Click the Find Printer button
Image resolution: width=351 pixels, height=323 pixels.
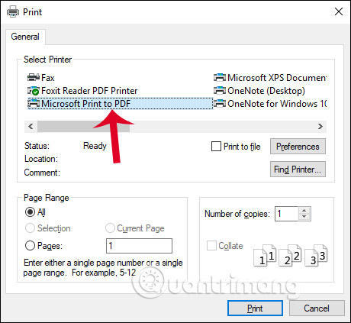click(298, 170)
